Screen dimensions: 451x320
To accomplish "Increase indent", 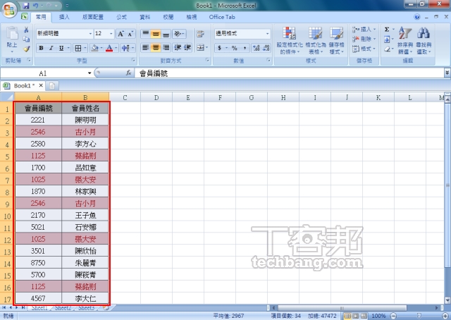I will coord(187,47).
